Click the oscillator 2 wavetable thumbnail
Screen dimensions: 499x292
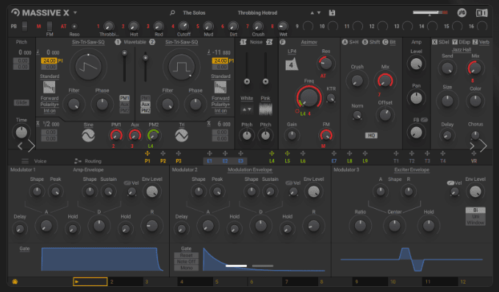coord(220,87)
